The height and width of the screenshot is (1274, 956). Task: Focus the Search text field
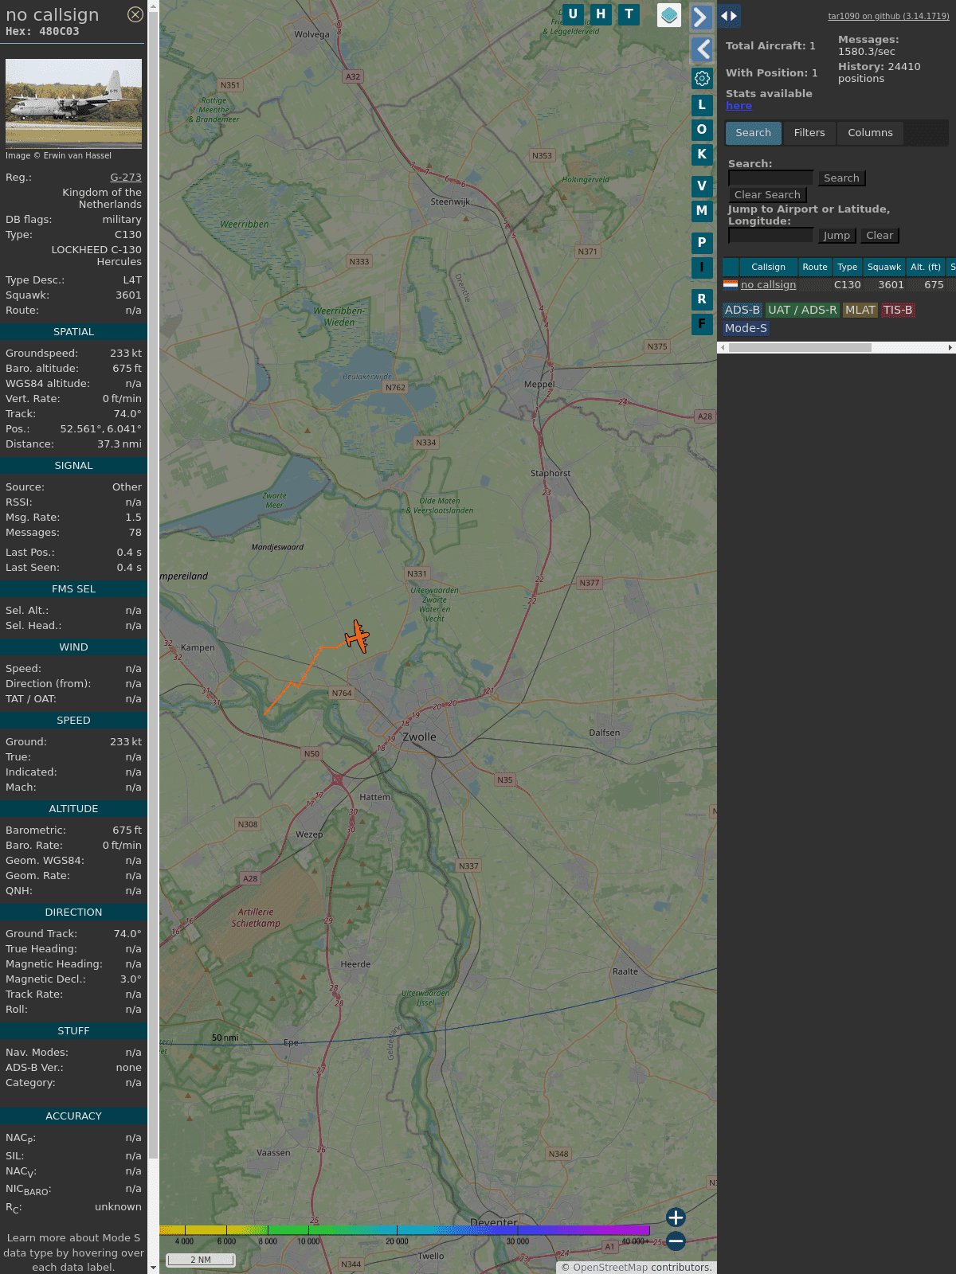(x=770, y=178)
